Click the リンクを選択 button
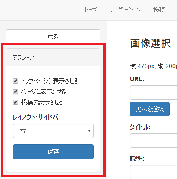 coord(150,109)
